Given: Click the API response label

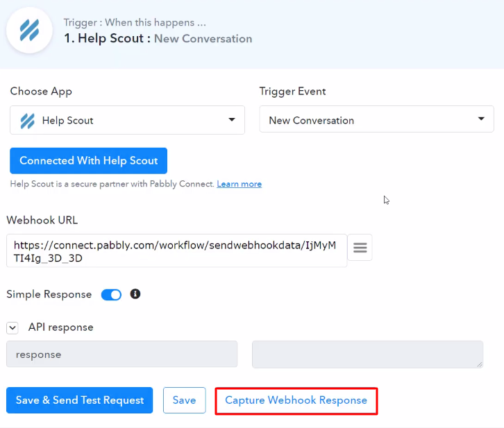Looking at the screenshot, I should (61, 327).
